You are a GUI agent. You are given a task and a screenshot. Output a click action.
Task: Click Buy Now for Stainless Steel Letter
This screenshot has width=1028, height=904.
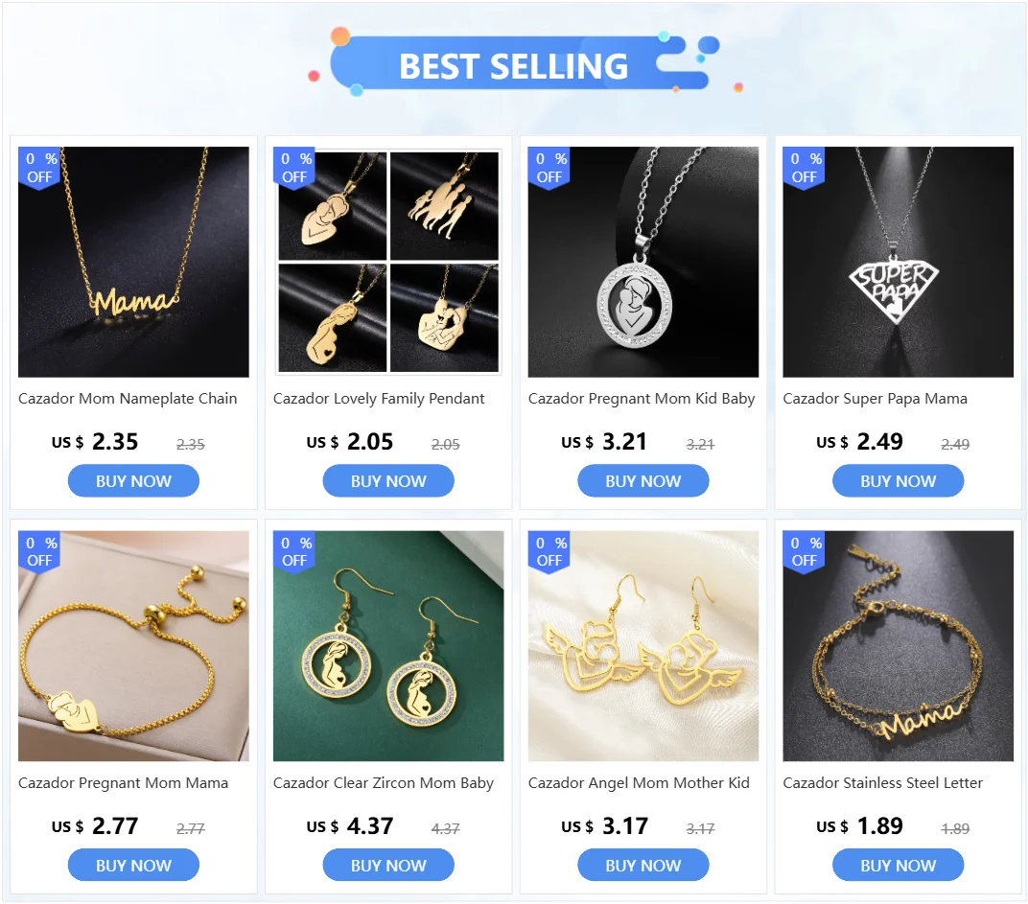pyautogui.click(x=899, y=866)
